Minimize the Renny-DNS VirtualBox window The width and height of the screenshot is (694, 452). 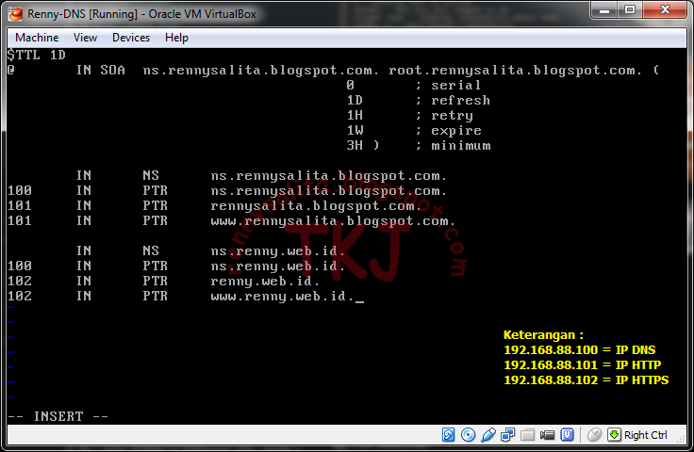[605, 9]
